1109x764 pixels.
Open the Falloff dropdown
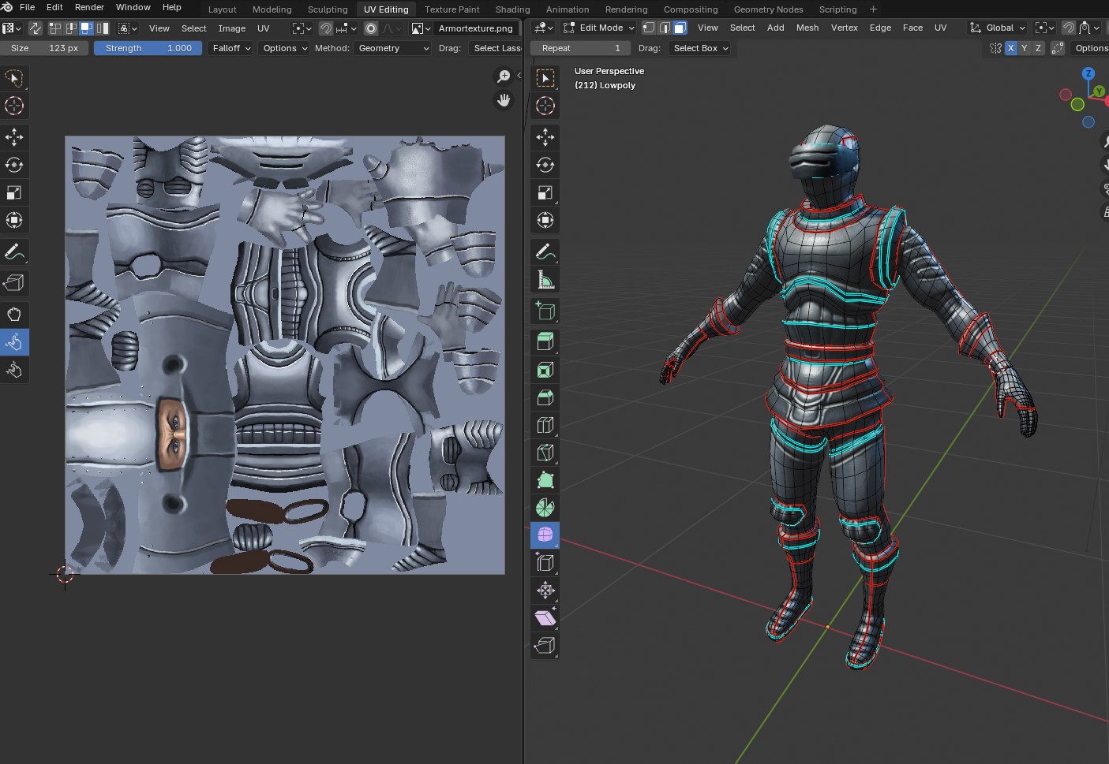231,48
